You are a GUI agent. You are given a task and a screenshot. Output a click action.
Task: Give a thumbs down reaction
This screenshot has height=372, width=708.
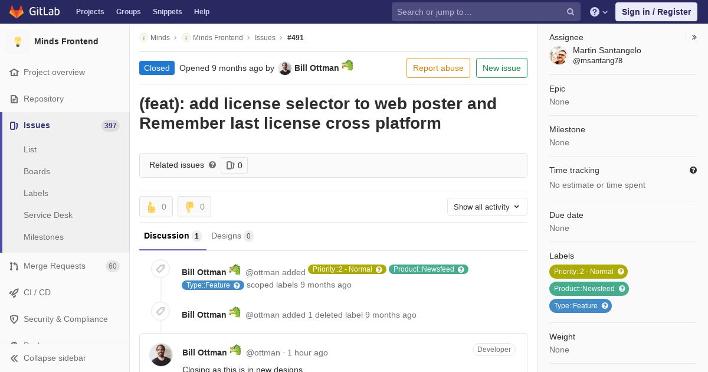click(194, 207)
